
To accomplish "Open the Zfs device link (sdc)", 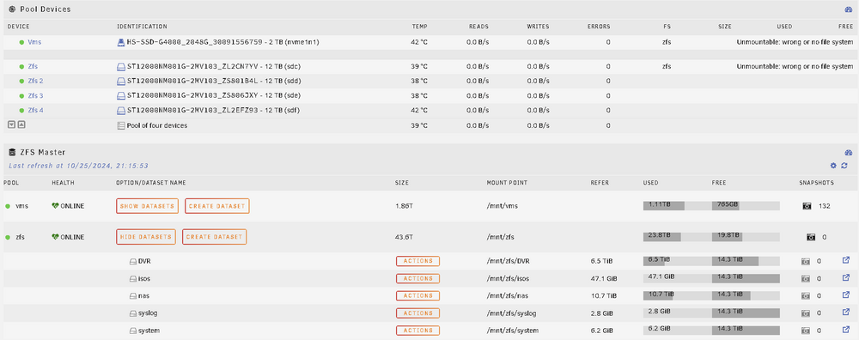I will point(33,66).
